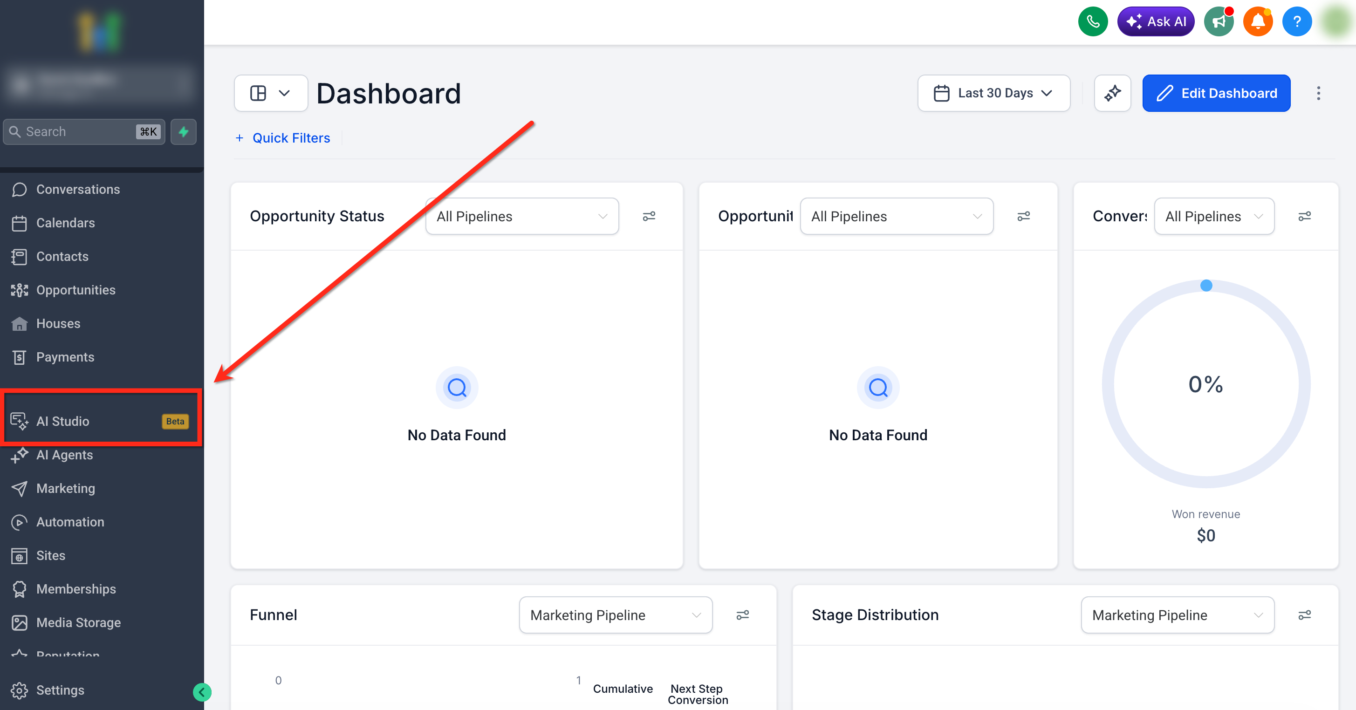Open the notifications bell icon

click(1258, 21)
